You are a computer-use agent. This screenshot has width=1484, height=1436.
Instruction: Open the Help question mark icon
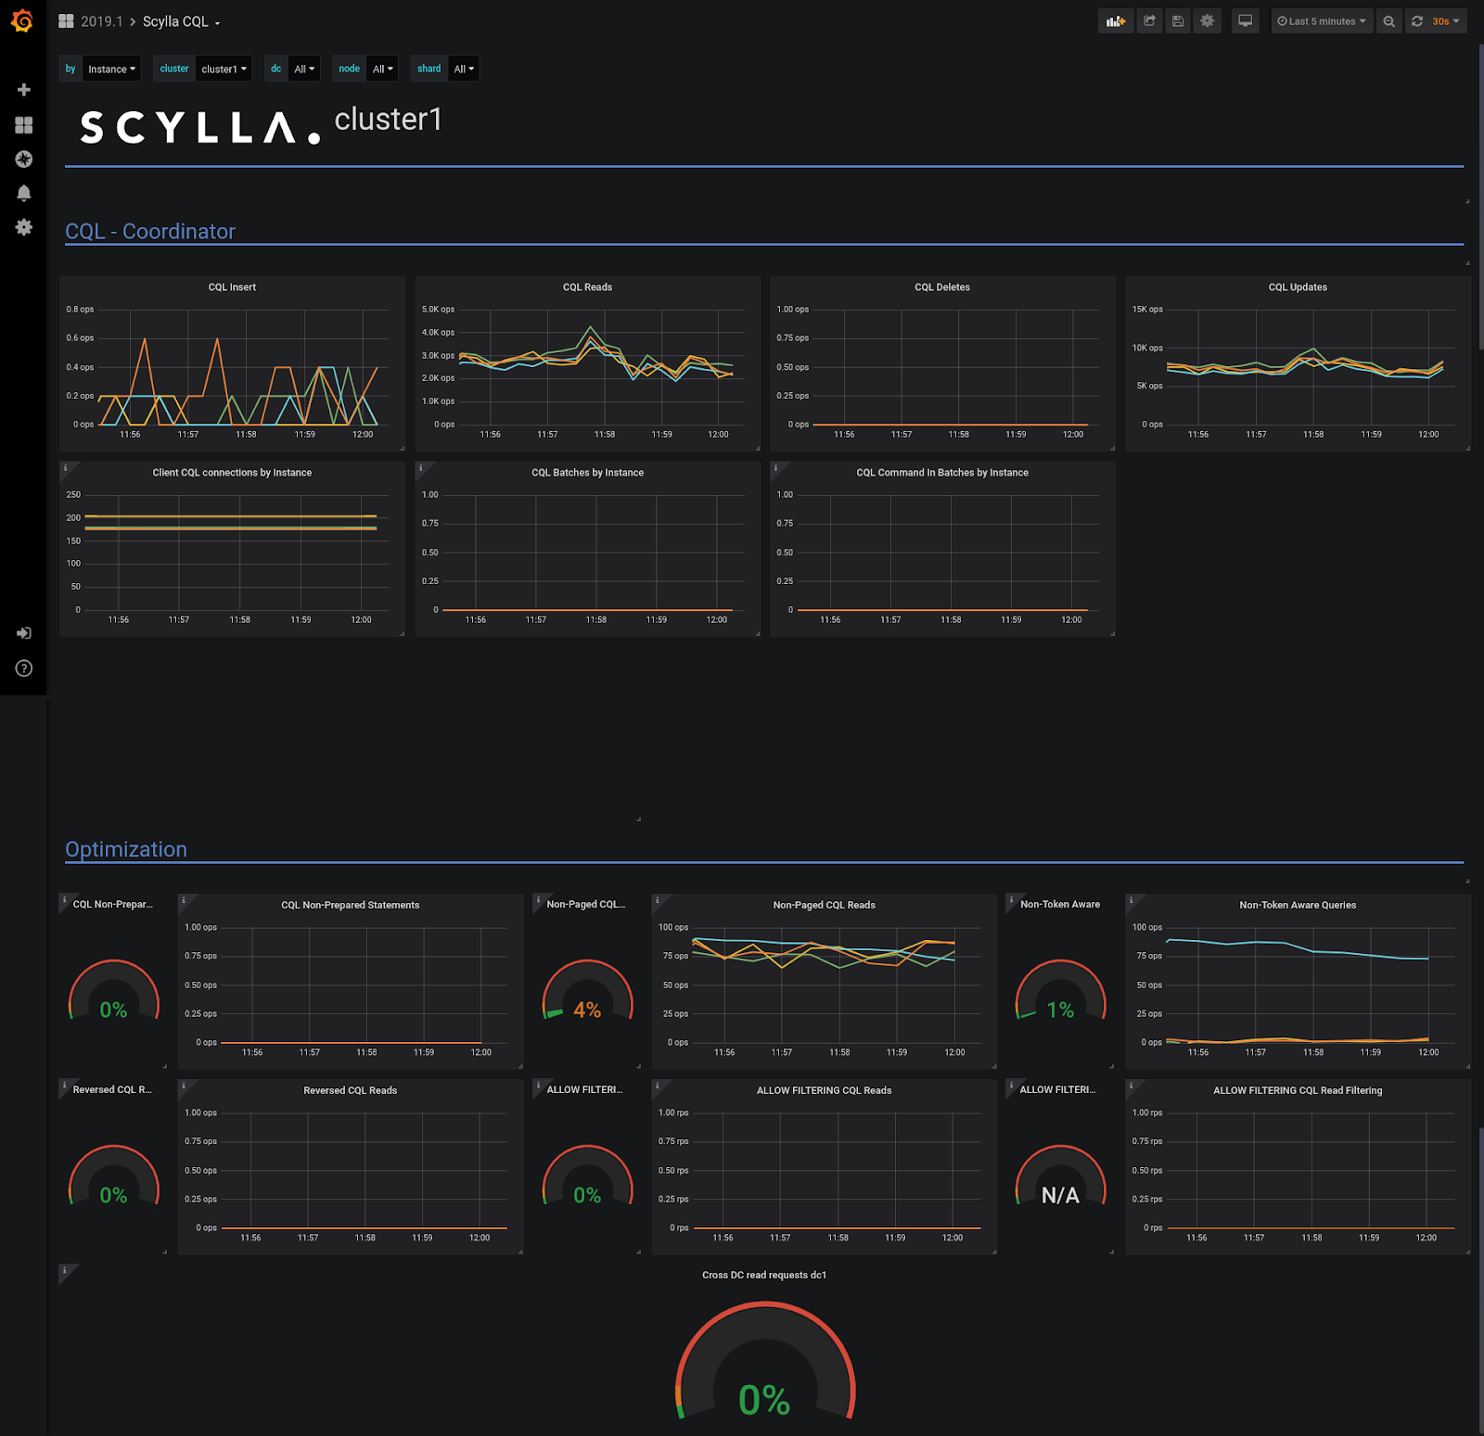click(24, 668)
